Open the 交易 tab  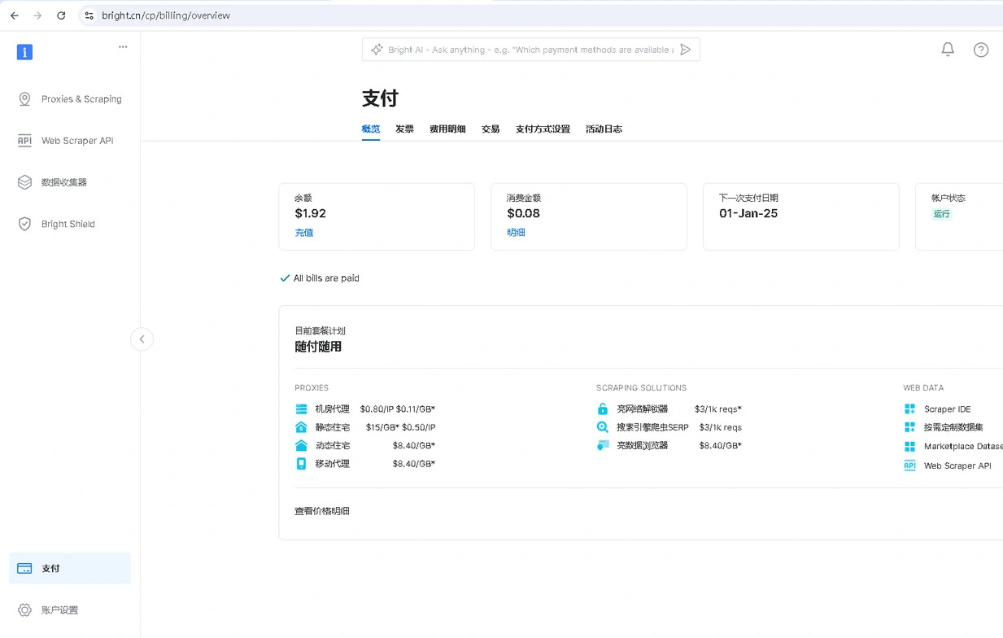tap(491, 129)
